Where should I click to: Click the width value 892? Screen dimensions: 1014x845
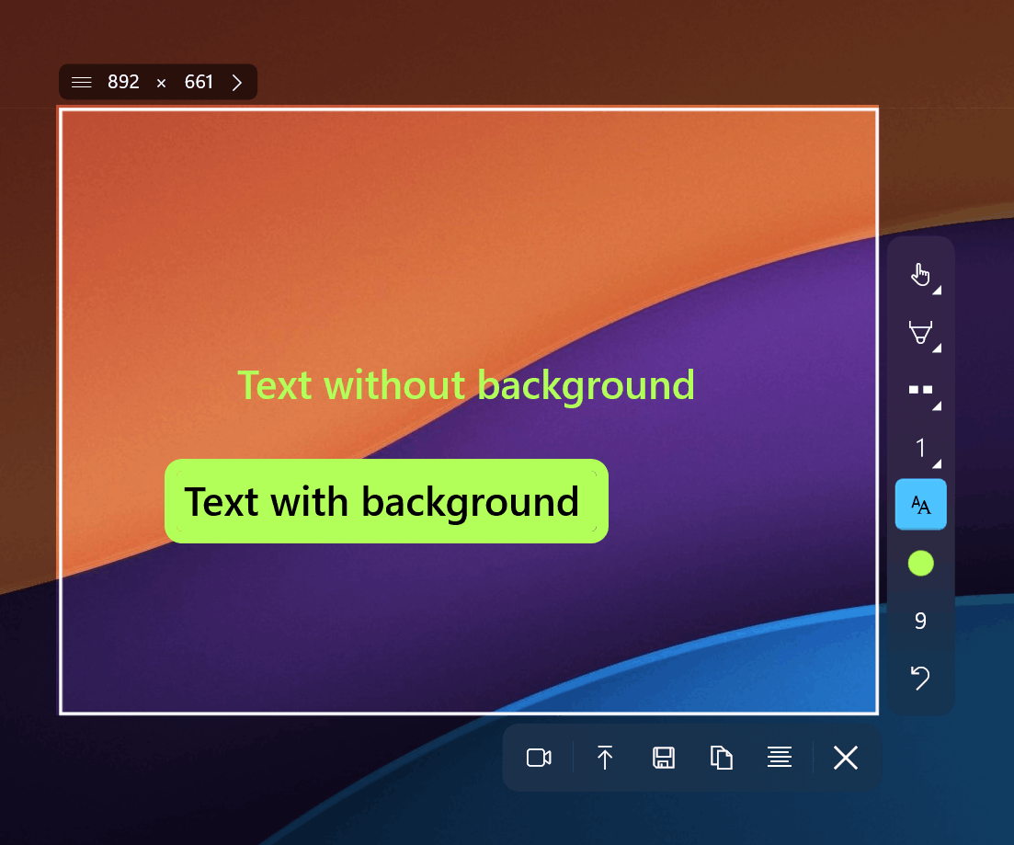pos(124,82)
